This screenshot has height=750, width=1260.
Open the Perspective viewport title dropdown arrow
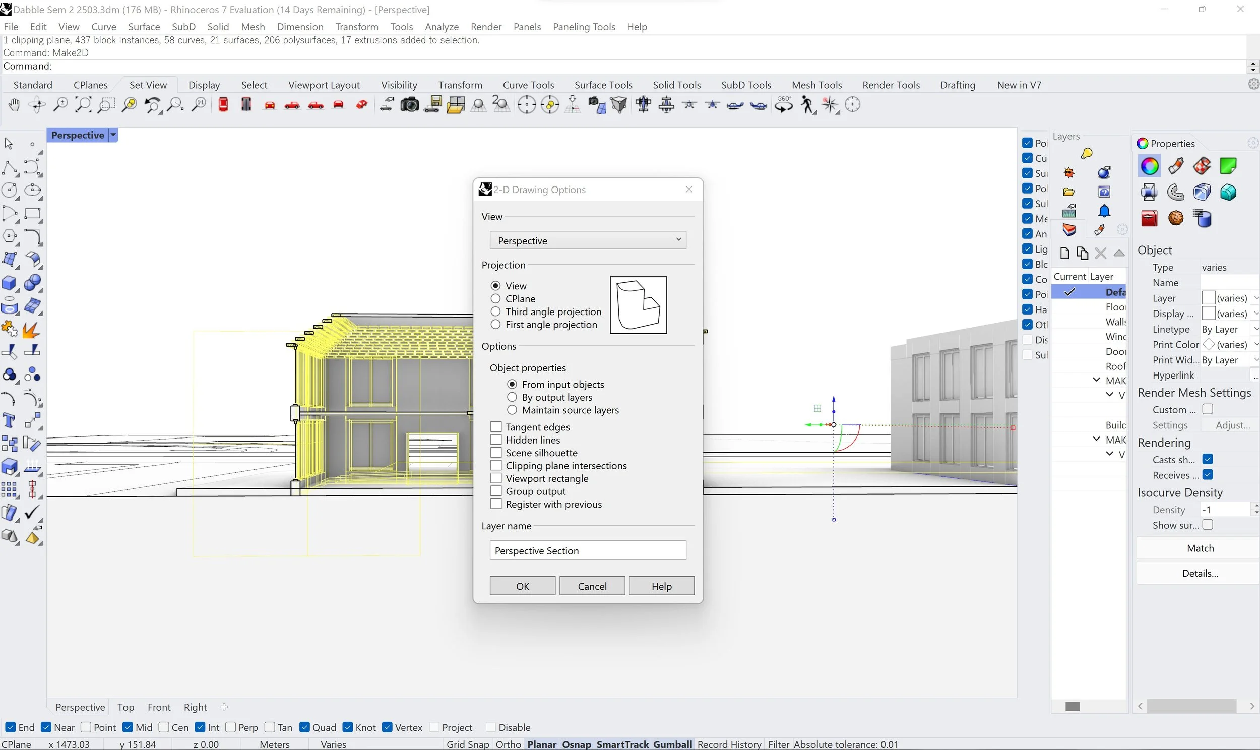click(x=114, y=135)
